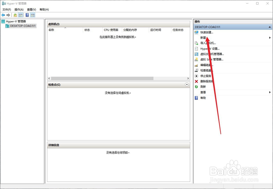Click the 快速创建 monitor icon
Viewport: 273px width, 189px height.
pos(196,32)
